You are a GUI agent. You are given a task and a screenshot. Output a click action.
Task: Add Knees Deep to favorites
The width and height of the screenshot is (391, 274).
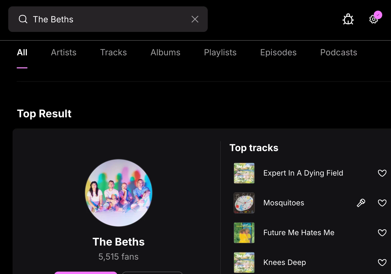coord(382,263)
